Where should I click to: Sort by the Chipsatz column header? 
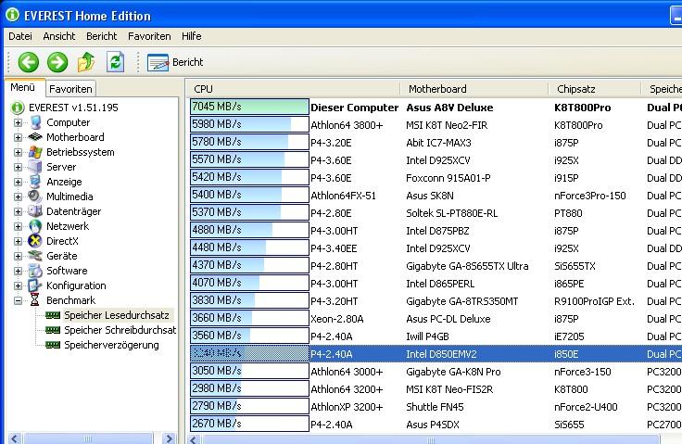[595, 89]
